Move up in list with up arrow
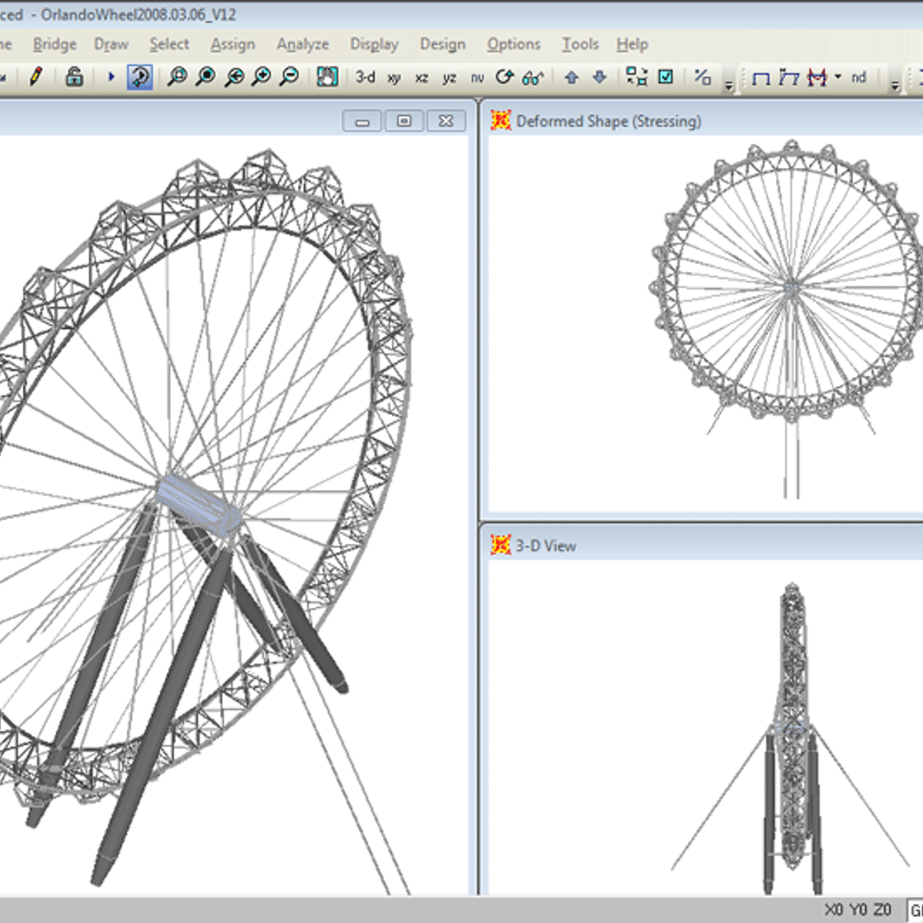The image size is (923, 923). [x=571, y=76]
